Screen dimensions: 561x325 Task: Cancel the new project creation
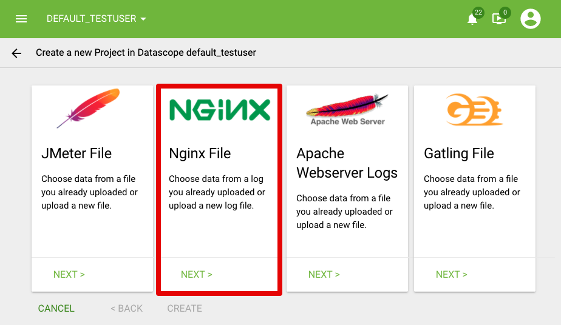point(56,308)
